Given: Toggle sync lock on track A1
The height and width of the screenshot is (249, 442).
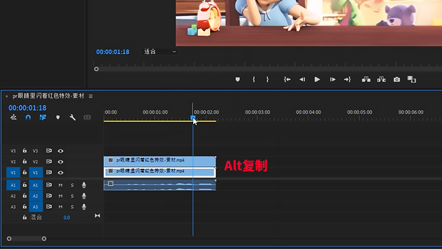Looking at the screenshot, I should click(x=49, y=185).
